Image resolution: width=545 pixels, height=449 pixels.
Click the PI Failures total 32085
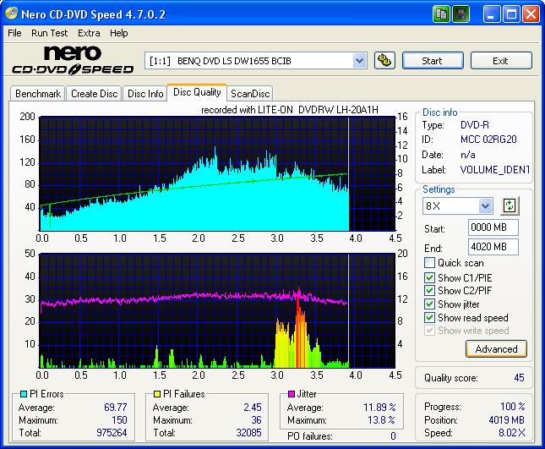248,433
